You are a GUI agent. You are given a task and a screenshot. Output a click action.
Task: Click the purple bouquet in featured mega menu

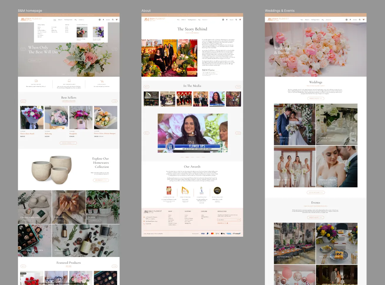click(98, 32)
